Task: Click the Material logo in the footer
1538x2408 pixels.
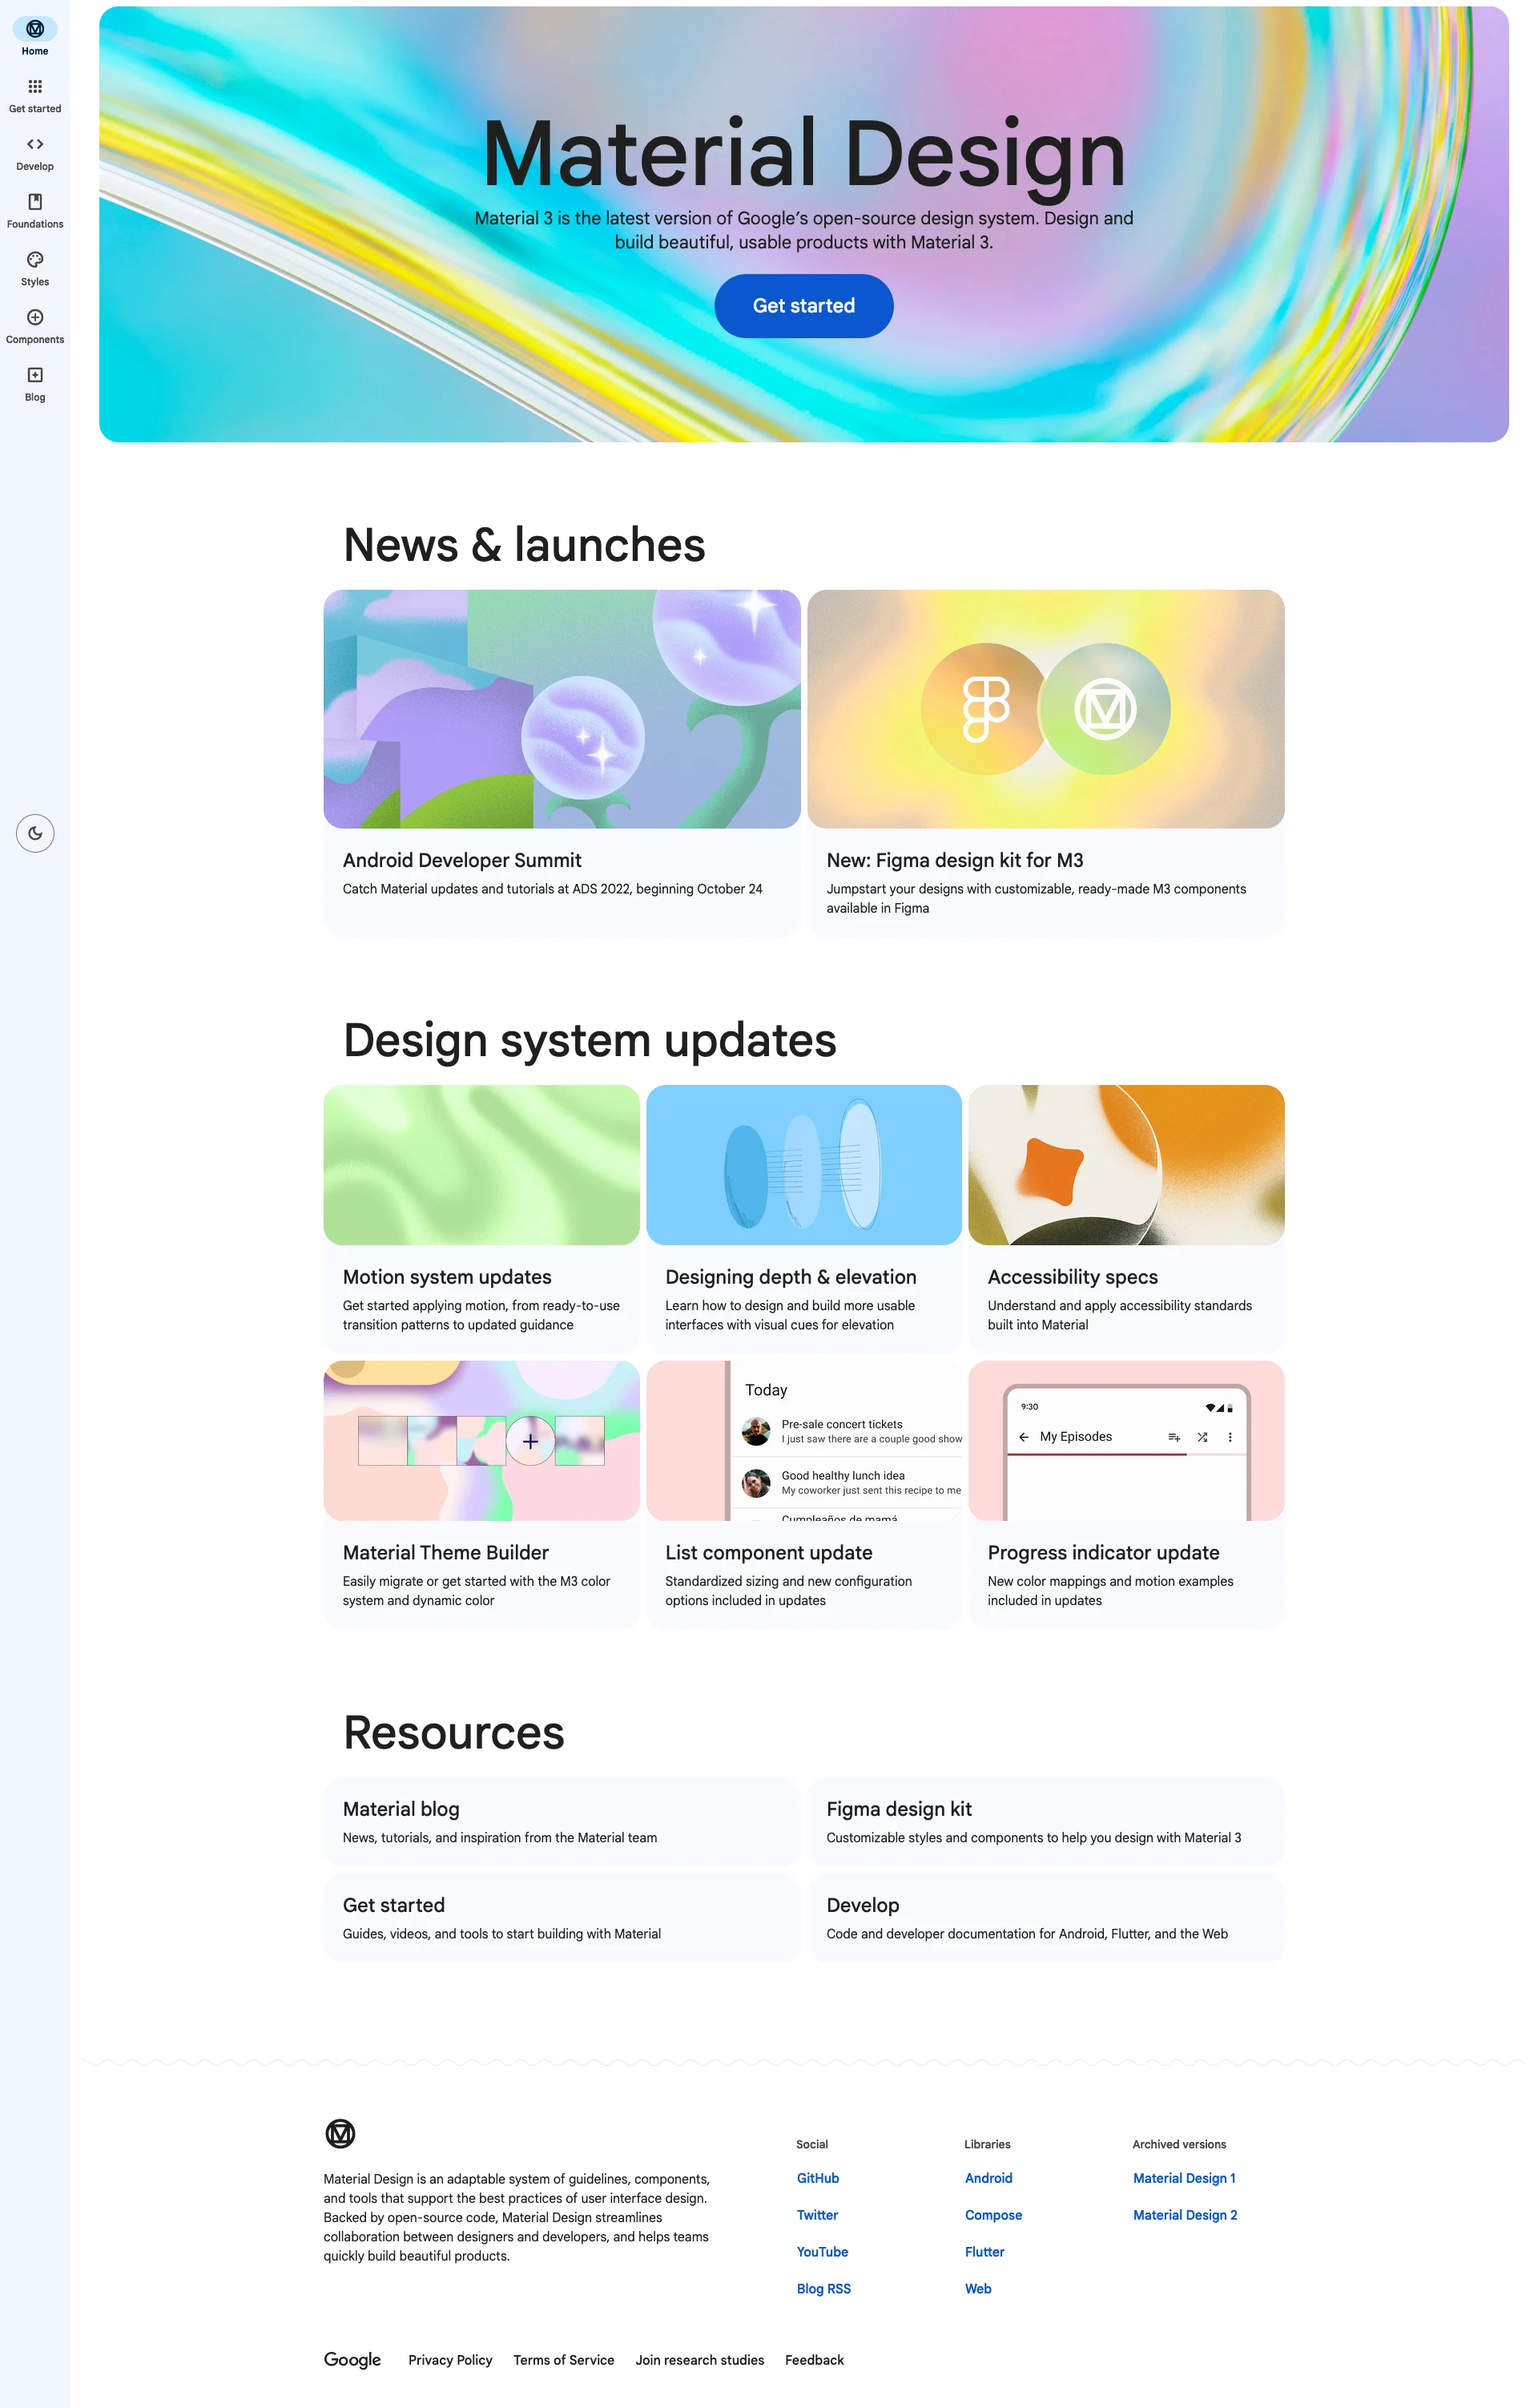Action: click(x=340, y=2133)
